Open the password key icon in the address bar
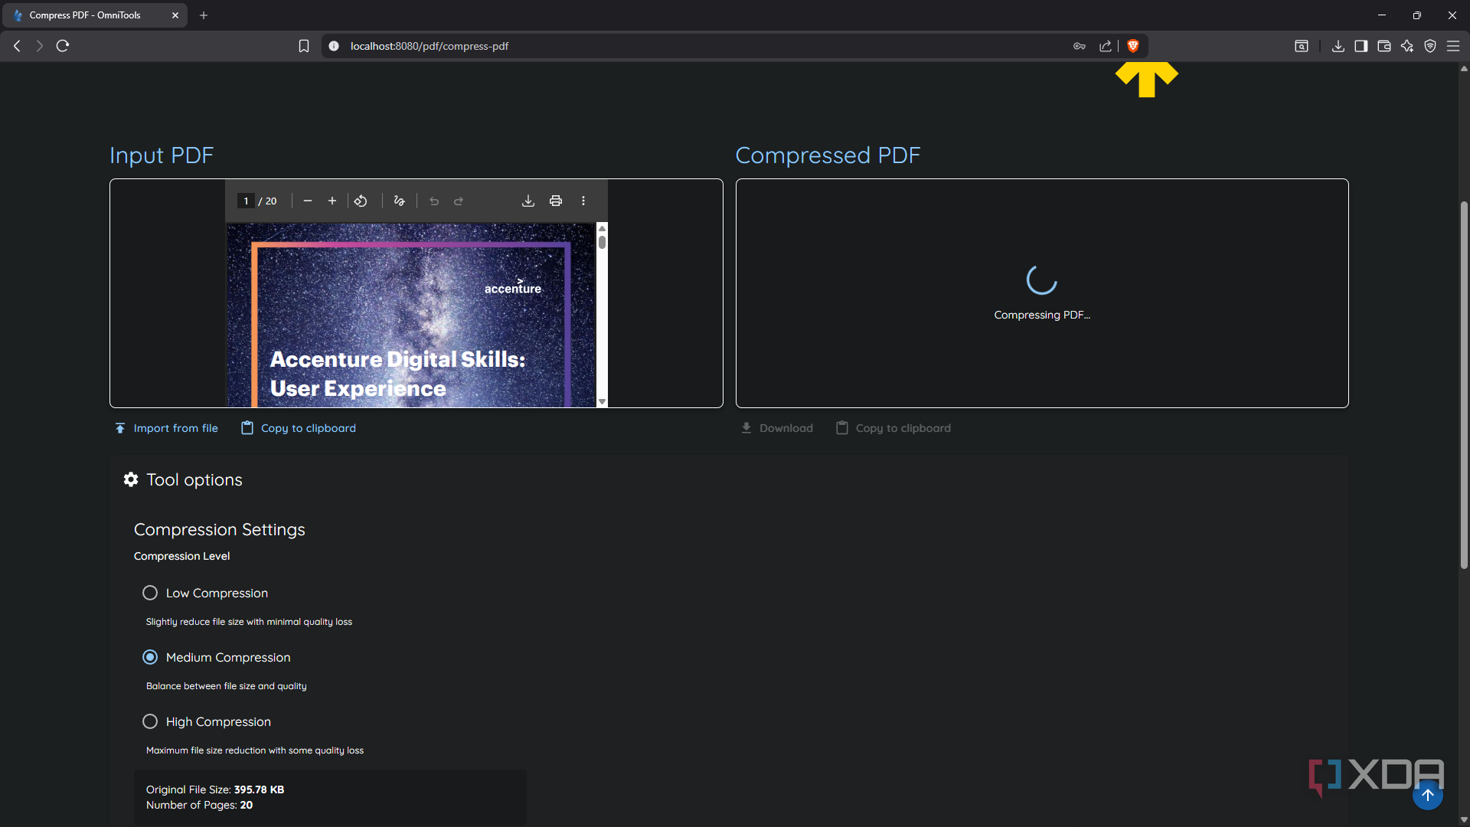The width and height of the screenshot is (1470, 827). point(1080,46)
